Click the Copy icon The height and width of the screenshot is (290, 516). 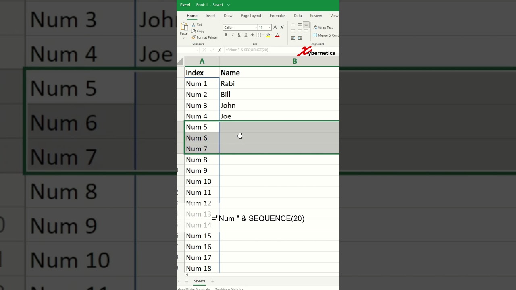pyautogui.click(x=193, y=31)
